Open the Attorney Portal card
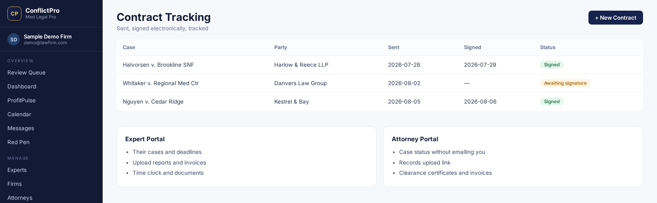This screenshot has height=203, width=657. [x=513, y=157]
